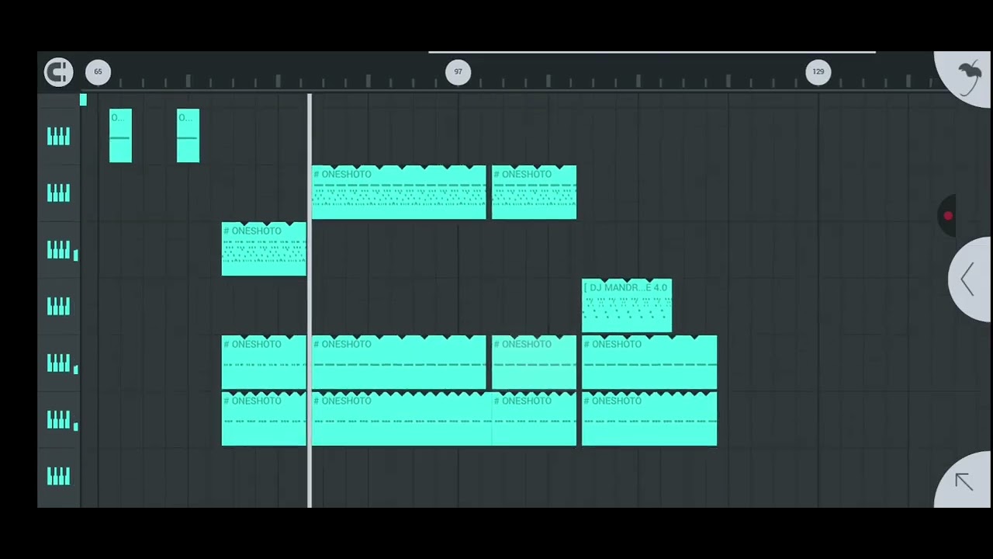
Task: Tap the diagonal arrow button in bottom corner
Action: [964, 481]
